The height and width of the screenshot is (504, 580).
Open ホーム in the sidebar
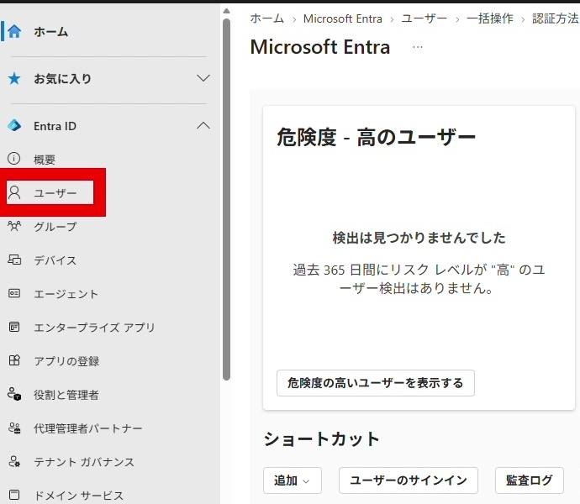click(x=51, y=31)
